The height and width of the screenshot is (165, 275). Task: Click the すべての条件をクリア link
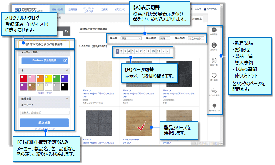[45, 129]
